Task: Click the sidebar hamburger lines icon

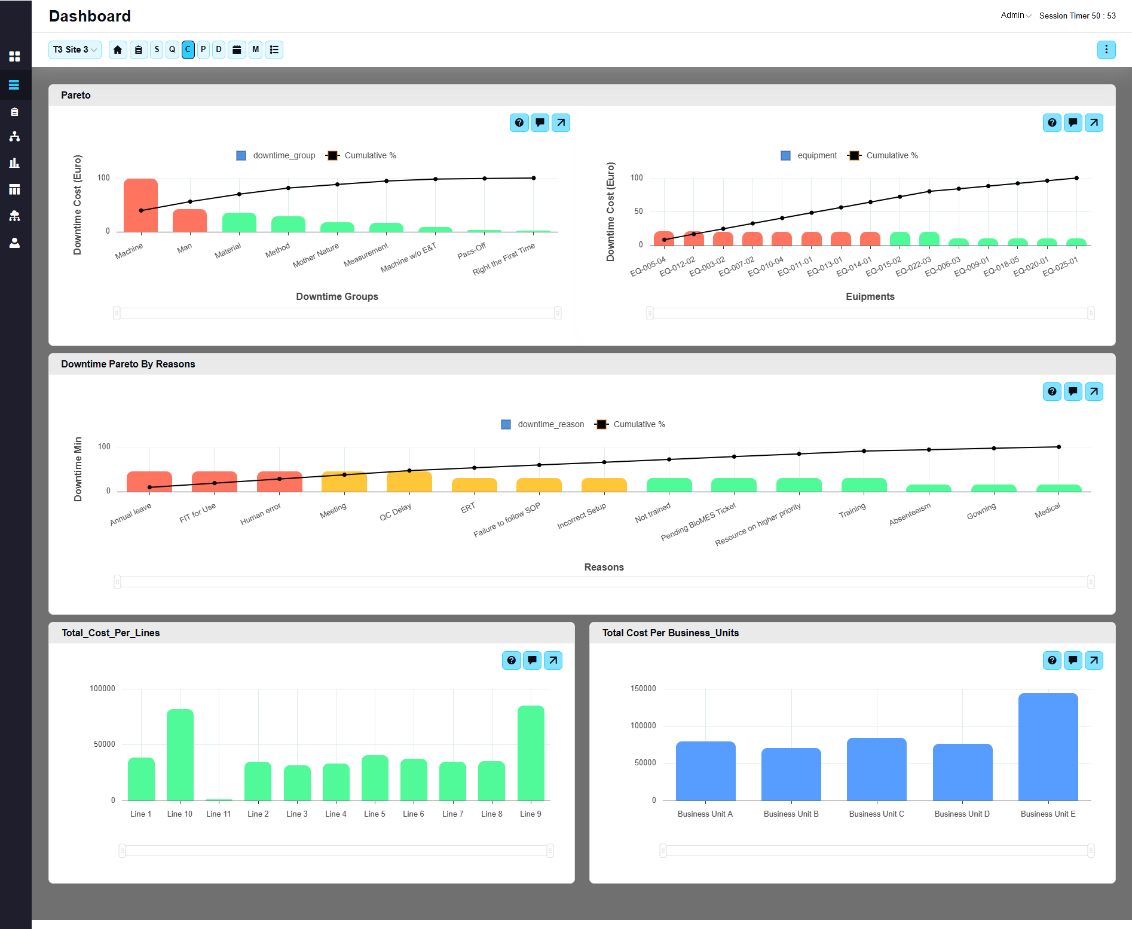Action: pyautogui.click(x=15, y=84)
